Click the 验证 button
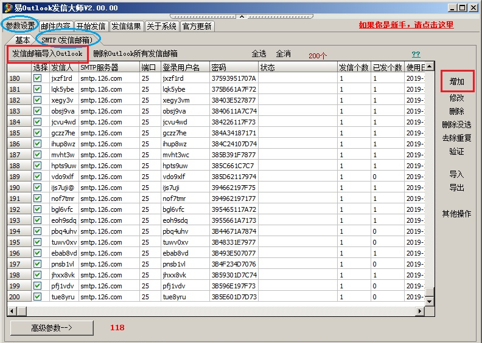 click(x=457, y=151)
